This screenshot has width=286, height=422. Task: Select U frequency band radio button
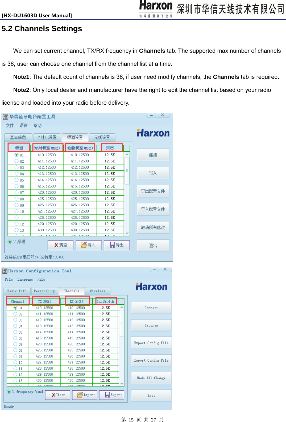(9, 392)
